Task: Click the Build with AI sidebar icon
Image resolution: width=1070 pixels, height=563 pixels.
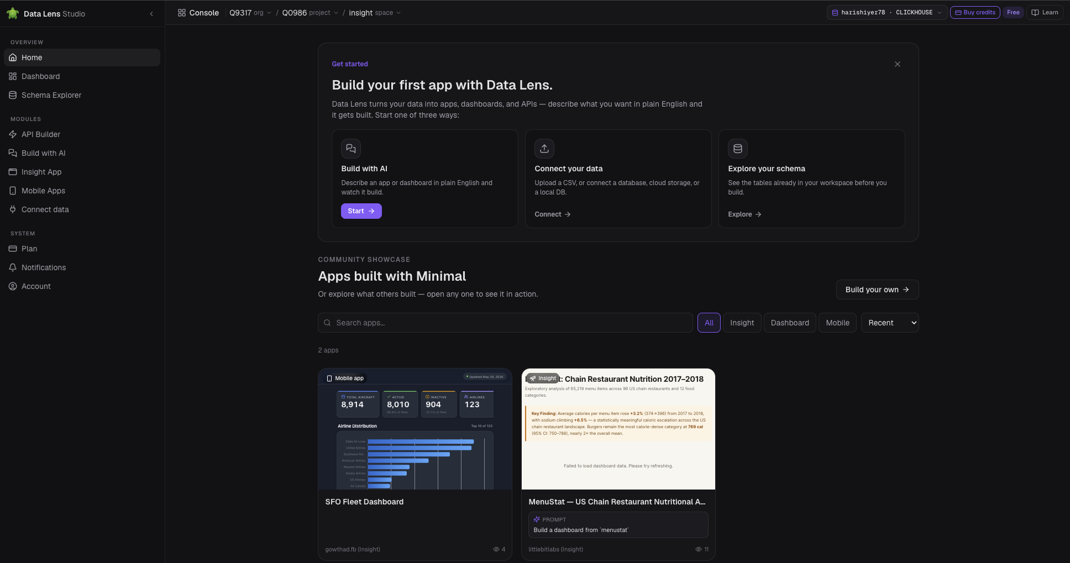Action: tap(13, 153)
